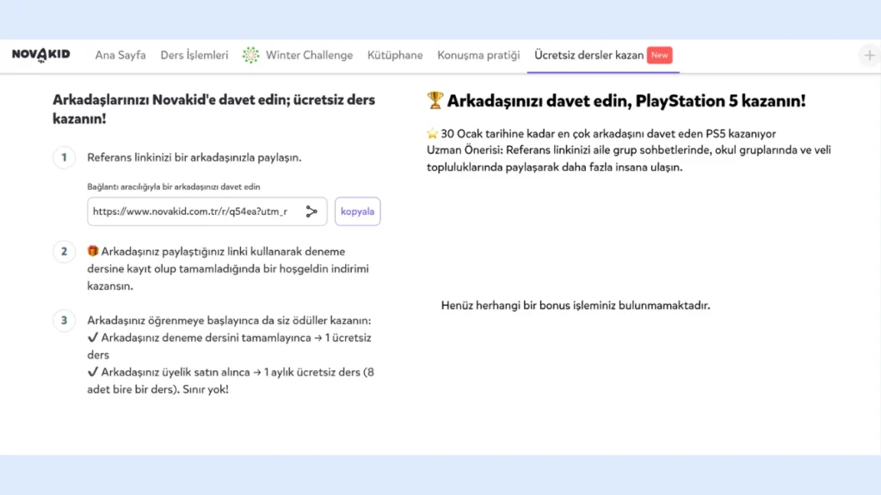Open the Ana Sayfa tab
Image resolution: width=881 pixels, height=495 pixels.
point(120,55)
